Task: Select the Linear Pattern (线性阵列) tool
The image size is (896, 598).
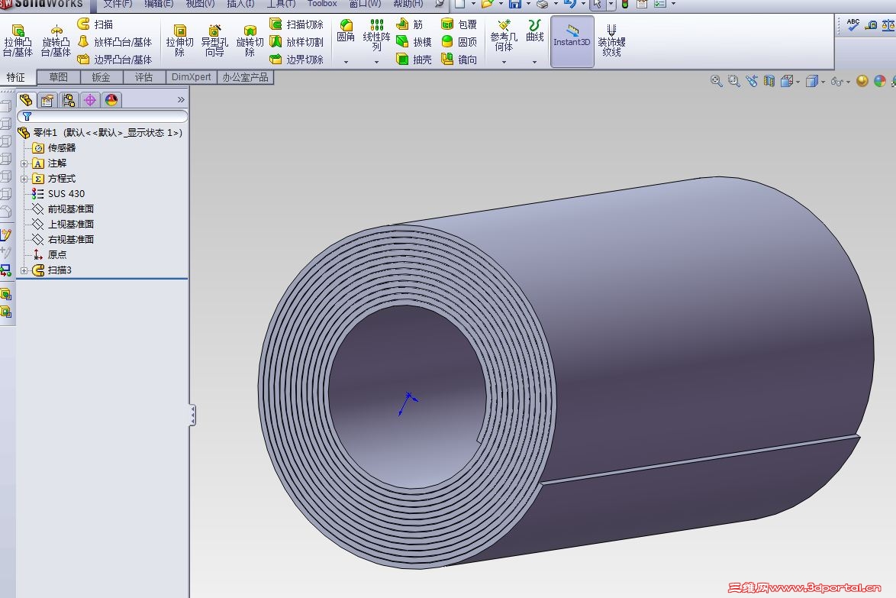Action: [376, 35]
